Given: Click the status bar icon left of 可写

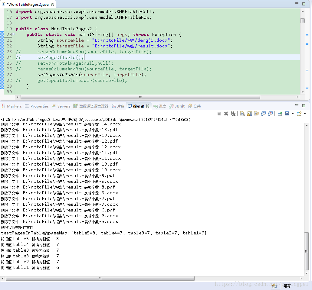Looking at the screenshot, I should (274, 286).
